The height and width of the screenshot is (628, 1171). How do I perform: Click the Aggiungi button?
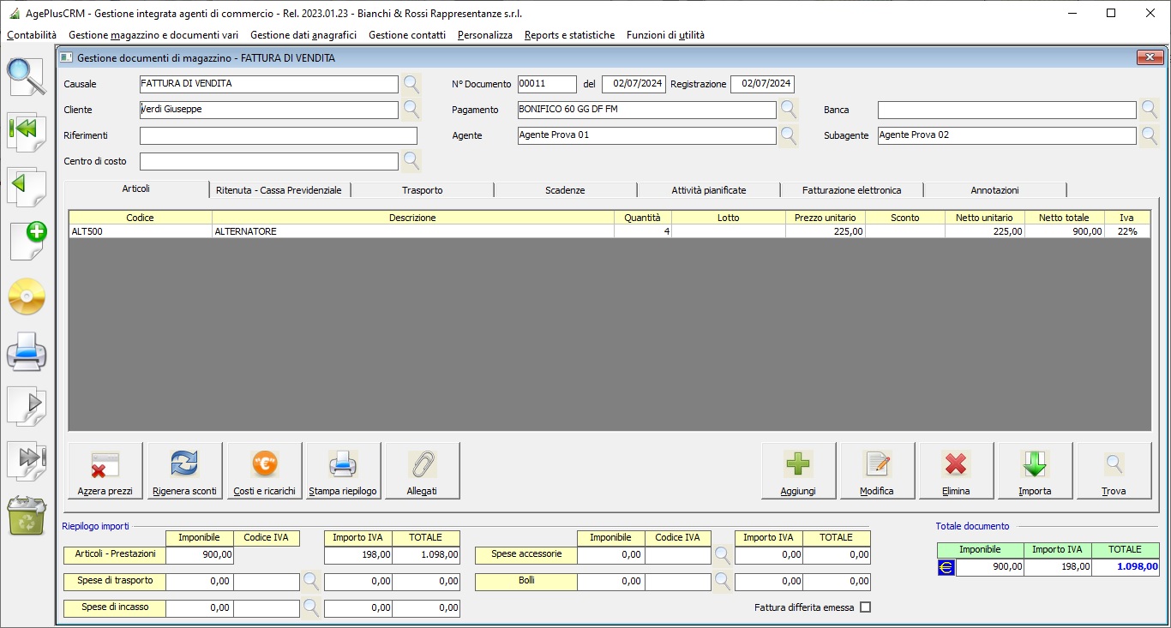pos(798,471)
